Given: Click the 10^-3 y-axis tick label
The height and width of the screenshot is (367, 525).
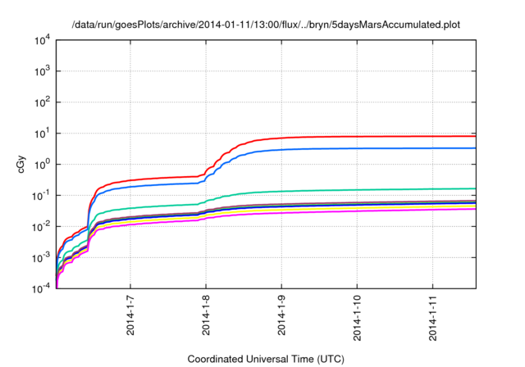Looking at the screenshot, I should [42, 258].
